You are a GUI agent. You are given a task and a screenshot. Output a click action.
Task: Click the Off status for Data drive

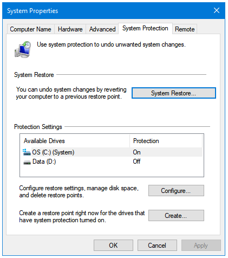click(x=136, y=162)
